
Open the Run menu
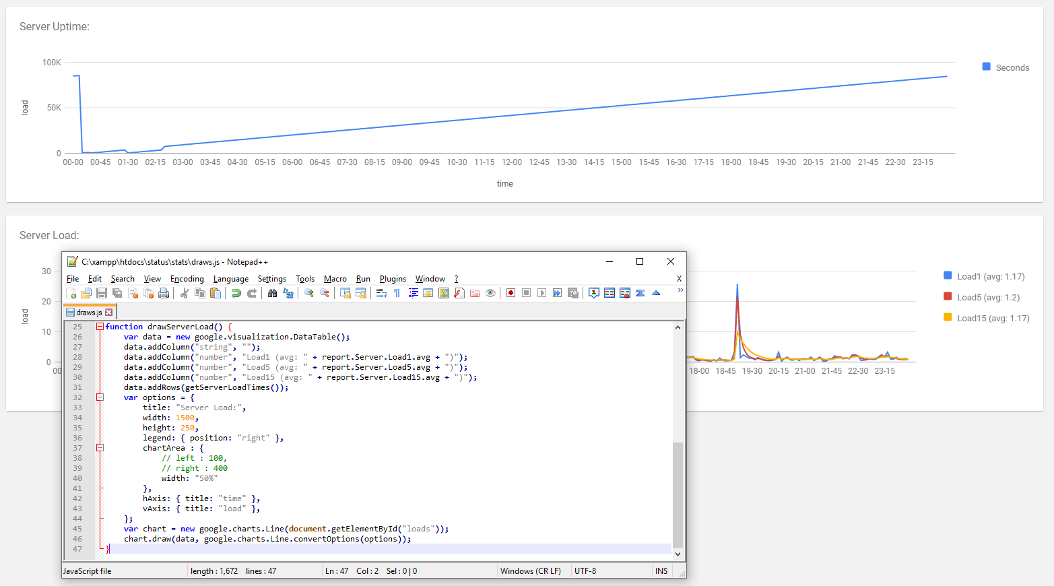click(363, 279)
